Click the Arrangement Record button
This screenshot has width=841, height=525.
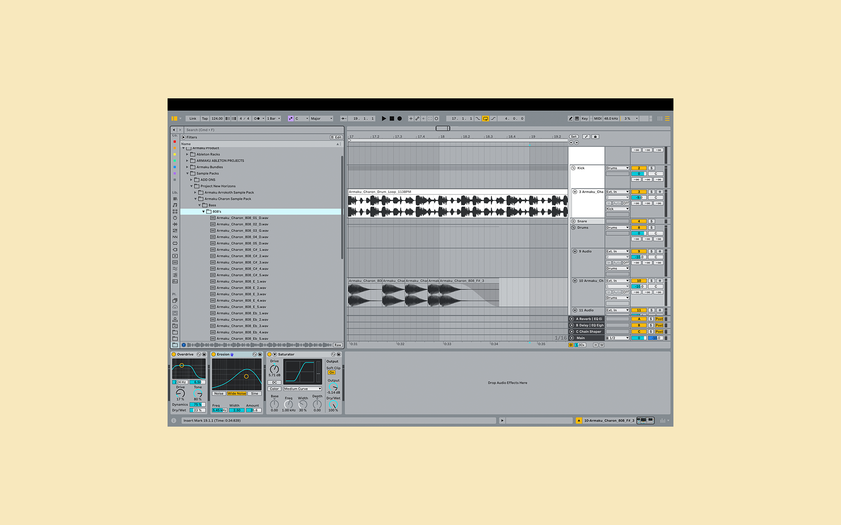coord(399,119)
